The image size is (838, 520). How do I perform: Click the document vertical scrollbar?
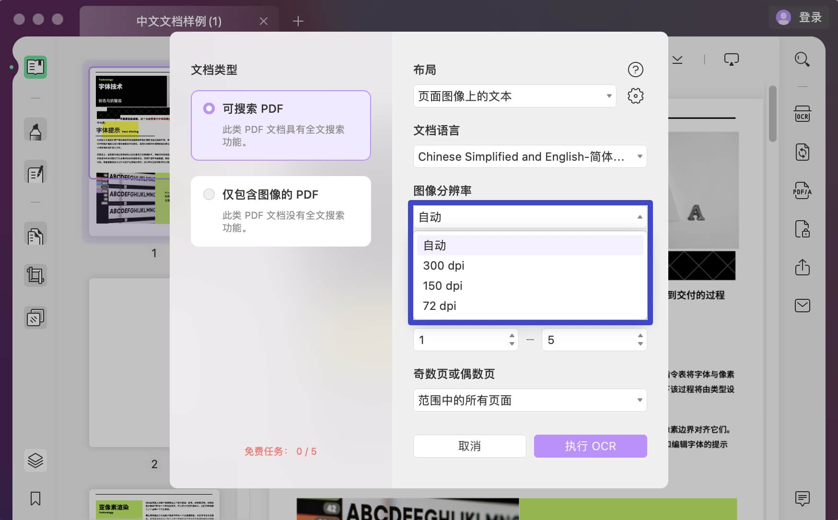[772, 114]
